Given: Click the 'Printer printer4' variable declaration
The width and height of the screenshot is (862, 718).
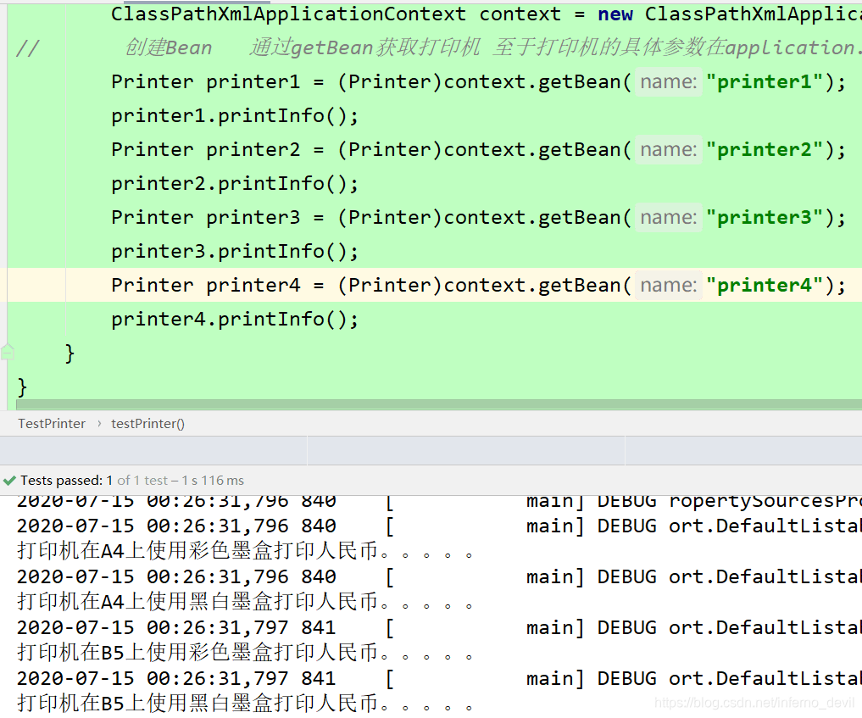Looking at the screenshot, I should [x=206, y=286].
